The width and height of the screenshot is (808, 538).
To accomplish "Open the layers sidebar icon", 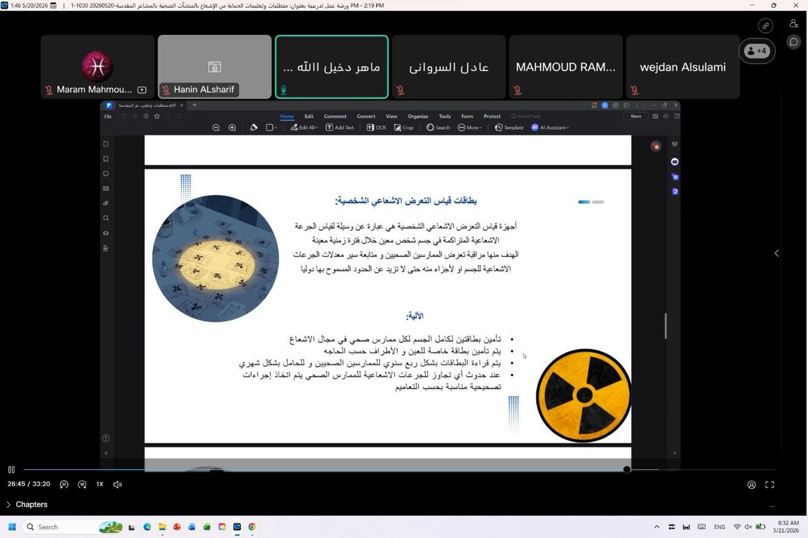I will [106, 233].
